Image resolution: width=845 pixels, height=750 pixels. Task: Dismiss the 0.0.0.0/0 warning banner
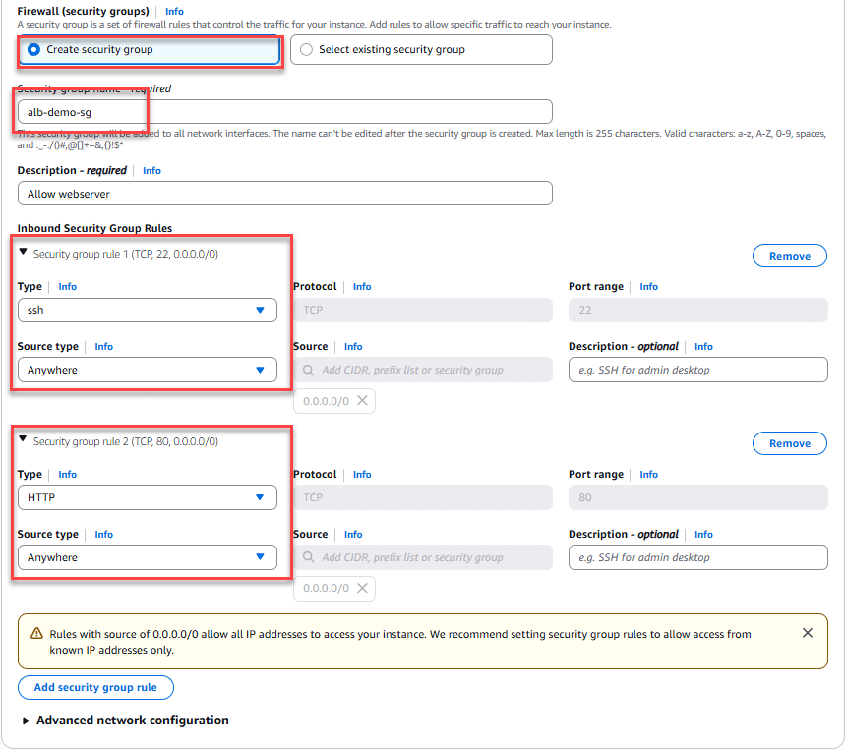coord(808,633)
